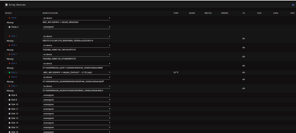Open the Disk 5 settings link
Viewport: 296px width, 133px height.
click(x=14, y=72)
